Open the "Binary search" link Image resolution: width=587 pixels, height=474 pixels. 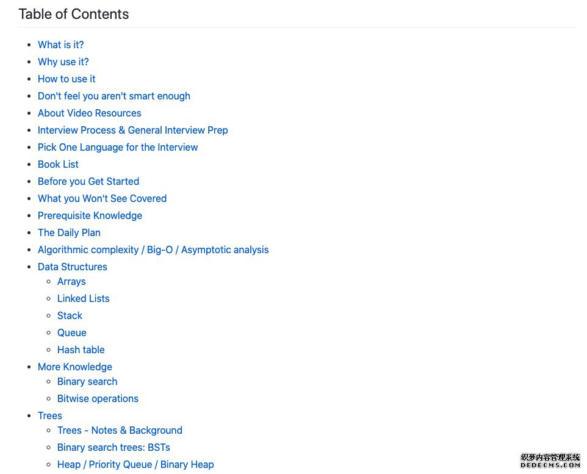(87, 382)
